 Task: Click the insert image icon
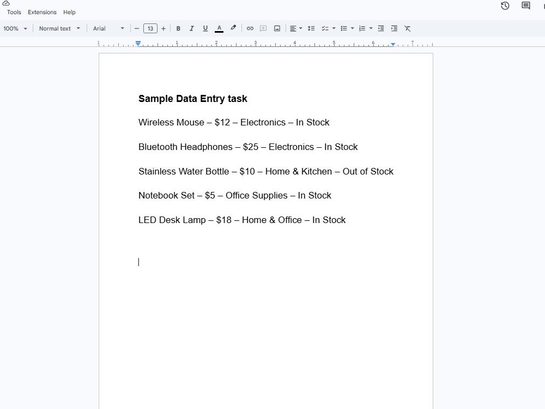(x=277, y=28)
